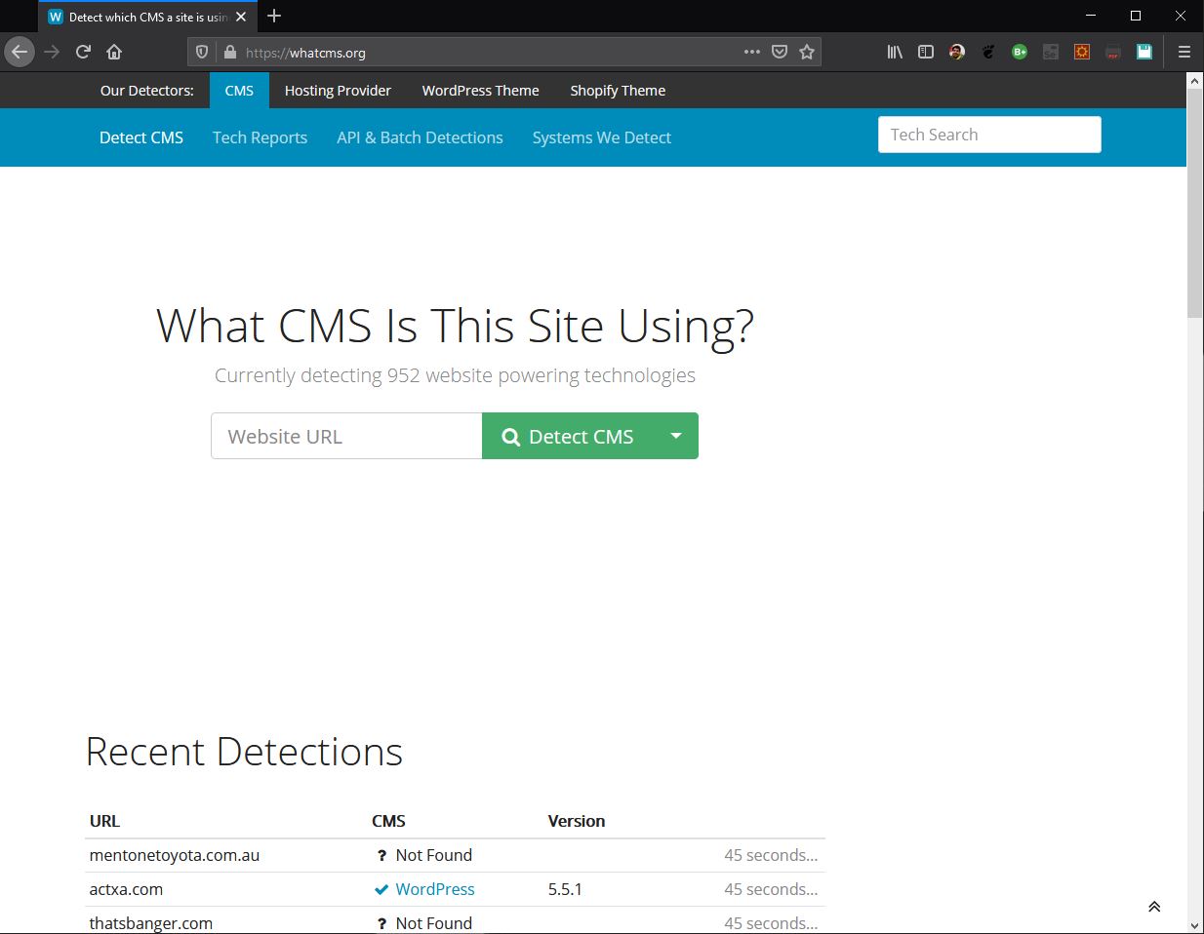Focus the Tech Search box
1204x934 pixels.
[988, 135]
